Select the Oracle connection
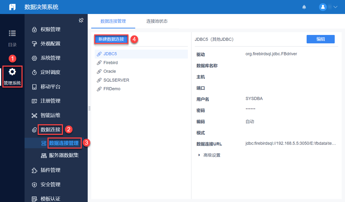Viewport: 345px width, 202px height. pyautogui.click(x=141, y=71)
